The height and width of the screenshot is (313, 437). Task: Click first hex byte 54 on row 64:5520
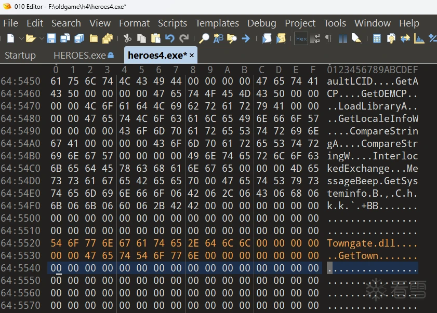(x=56, y=243)
